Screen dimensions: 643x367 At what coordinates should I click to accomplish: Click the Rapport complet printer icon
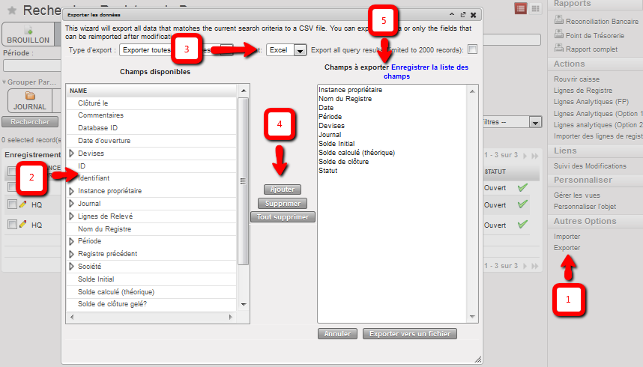pos(558,49)
